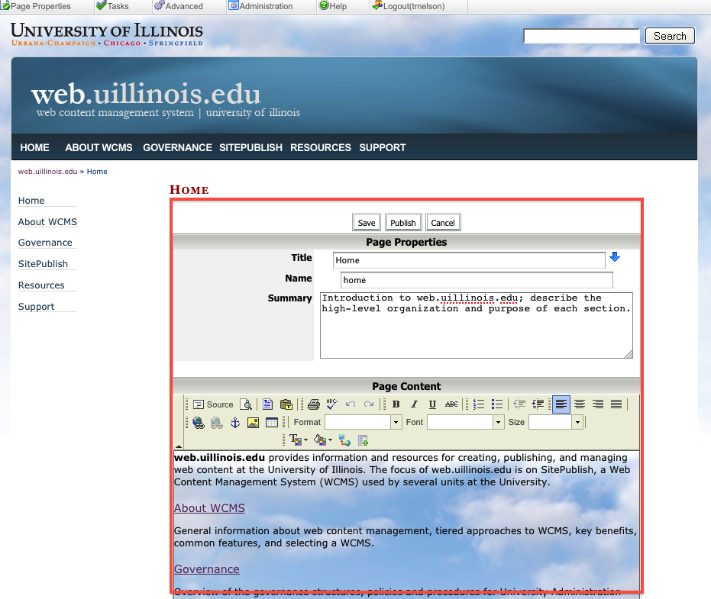The width and height of the screenshot is (711, 599).
Task: Click the Search button
Action: [670, 37]
